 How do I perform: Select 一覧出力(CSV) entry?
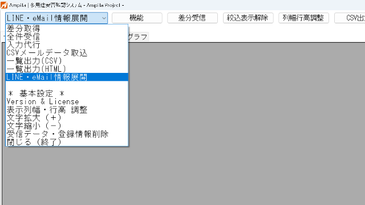67,61
